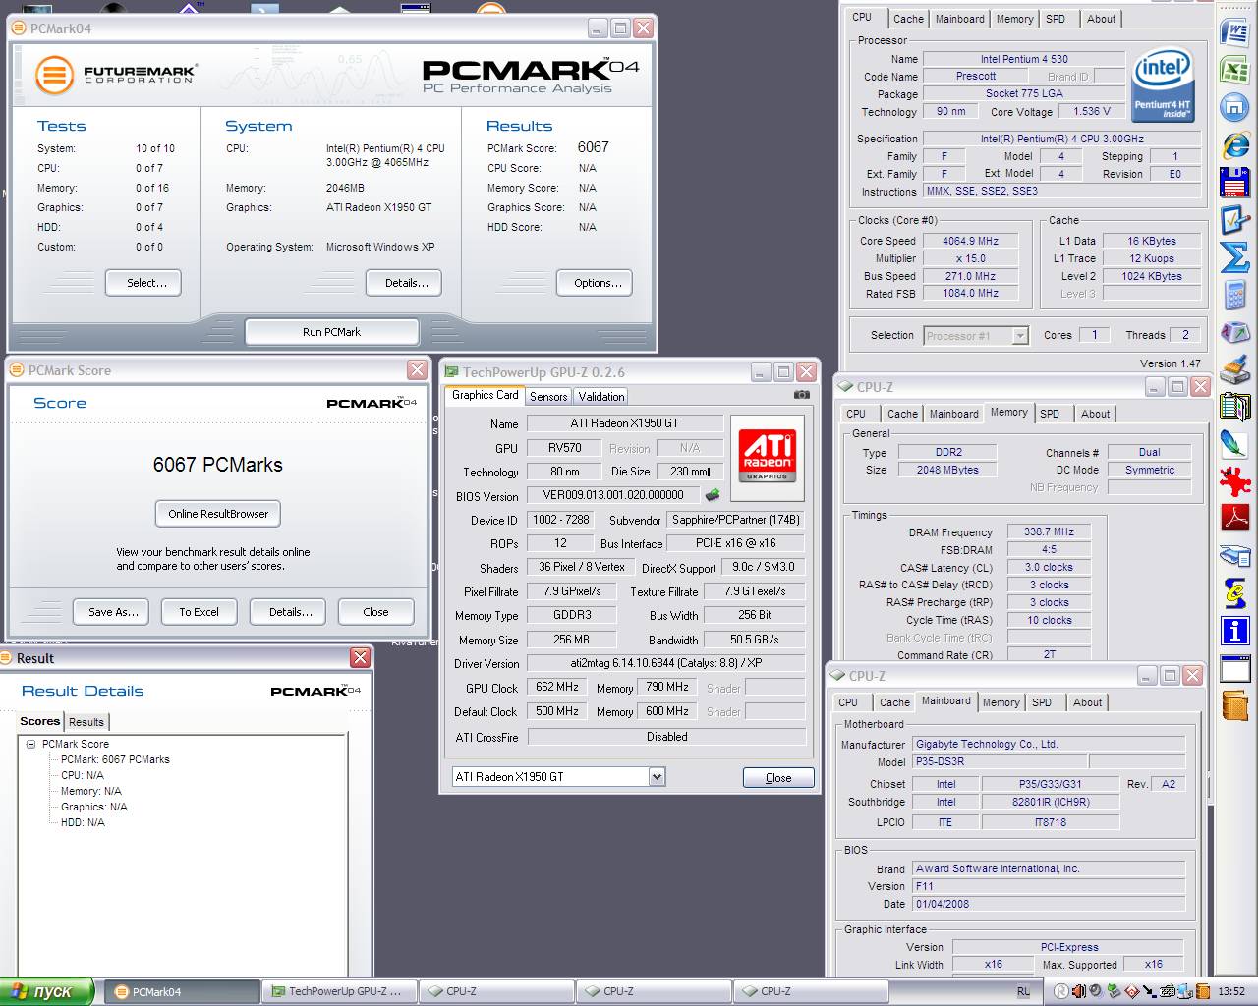The image size is (1258, 1006).
Task: Click the GPU Clock value '662 MHz'
Action: tap(557, 687)
